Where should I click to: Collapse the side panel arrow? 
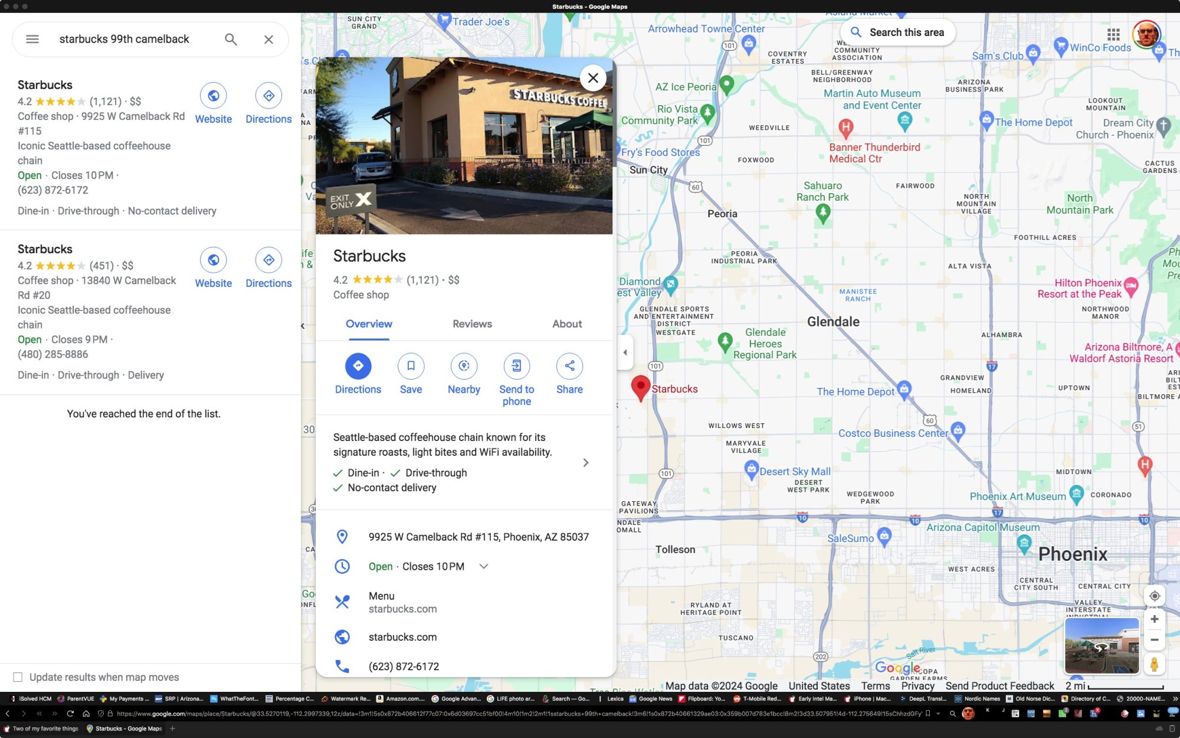tap(625, 352)
